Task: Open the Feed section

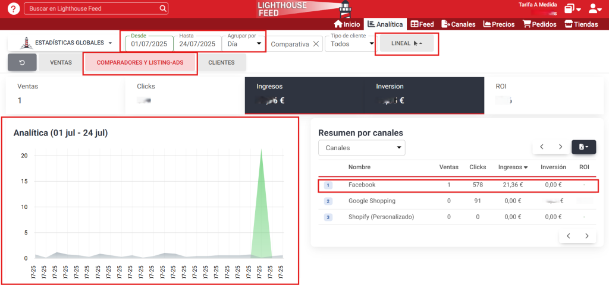Action: pos(422,24)
